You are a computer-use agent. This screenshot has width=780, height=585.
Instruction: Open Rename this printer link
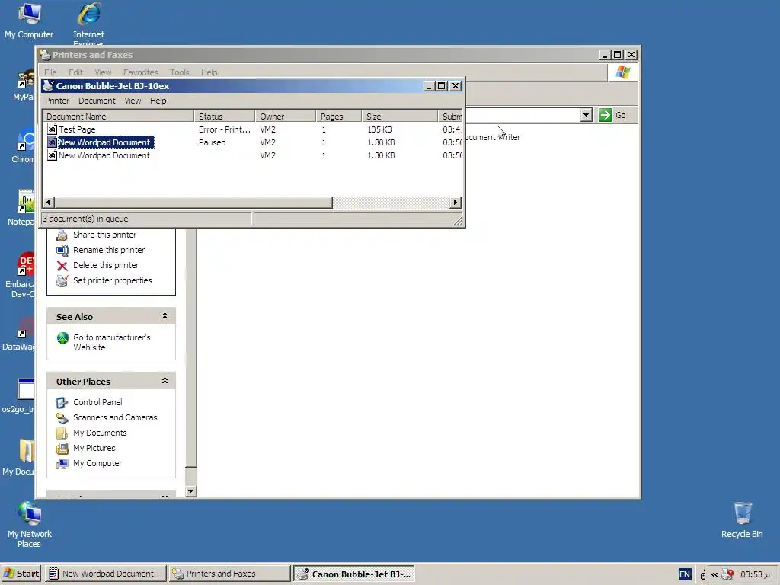tap(109, 250)
